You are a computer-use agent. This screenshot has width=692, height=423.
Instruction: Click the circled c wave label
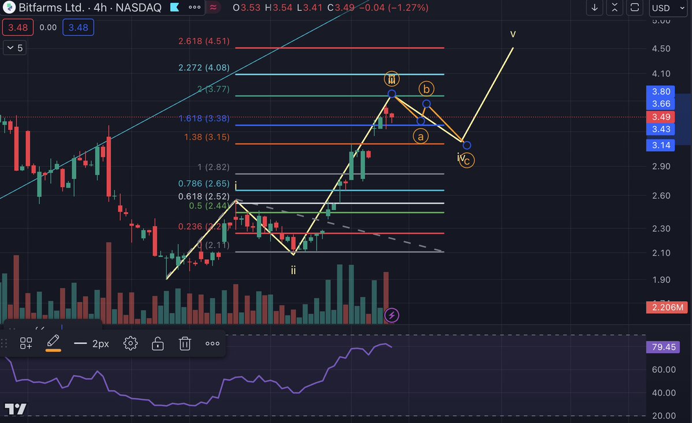point(467,160)
